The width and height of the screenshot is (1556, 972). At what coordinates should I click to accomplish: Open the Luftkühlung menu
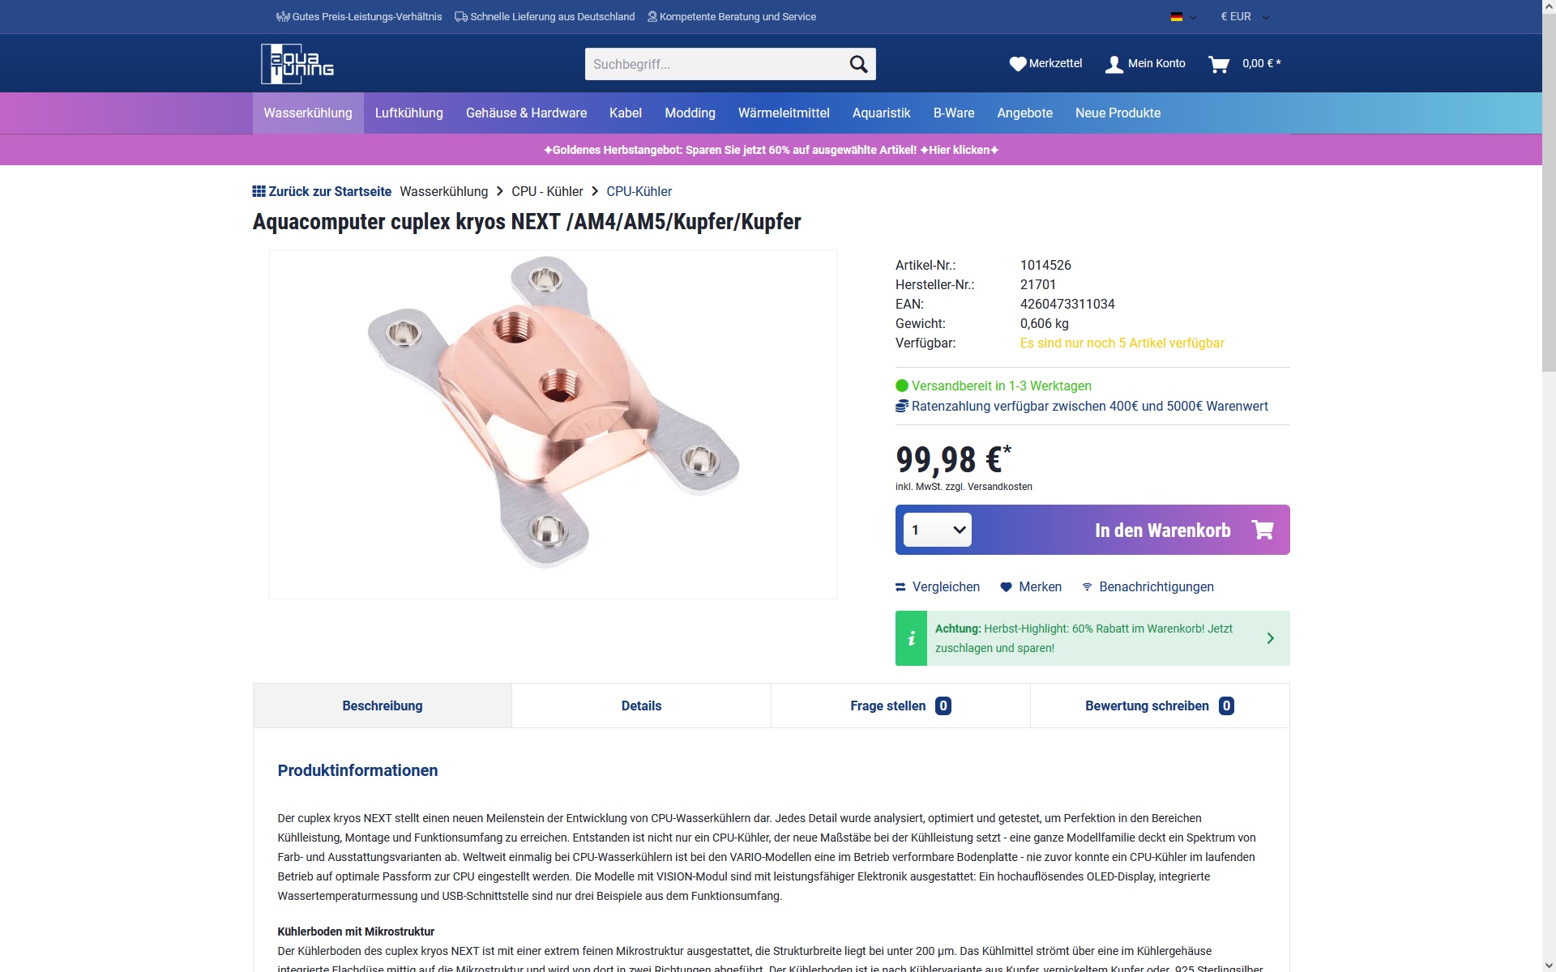point(409,113)
